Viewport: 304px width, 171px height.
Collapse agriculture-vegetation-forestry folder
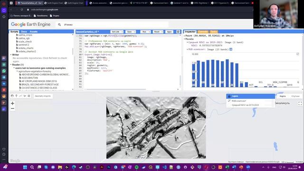(17, 71)
